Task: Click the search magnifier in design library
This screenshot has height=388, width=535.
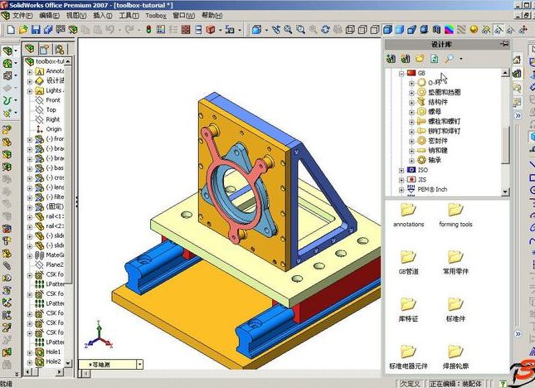Action: [449, 59]
